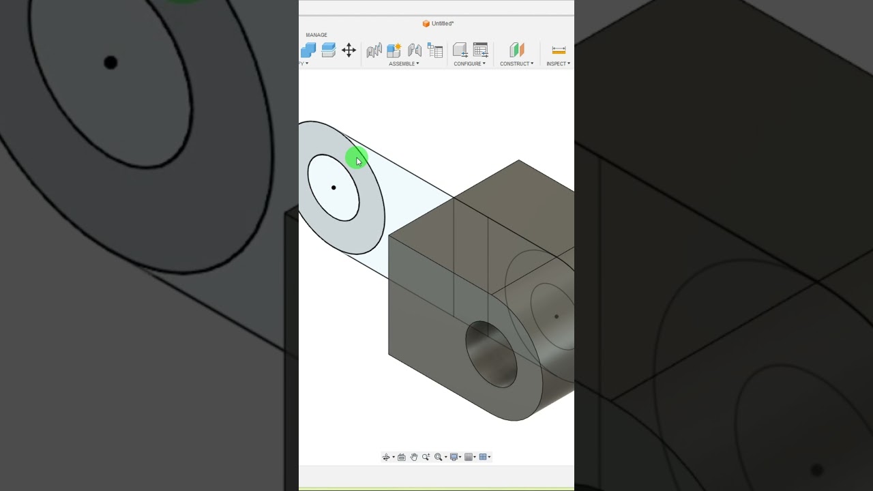Click the Joint tool icon

tap(374, 50)
